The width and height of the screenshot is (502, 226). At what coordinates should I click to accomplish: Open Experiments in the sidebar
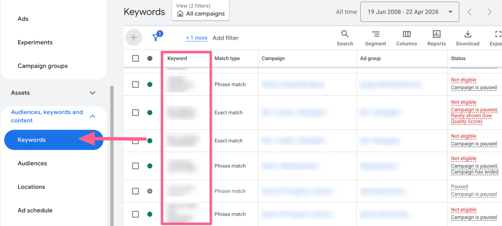35,42
